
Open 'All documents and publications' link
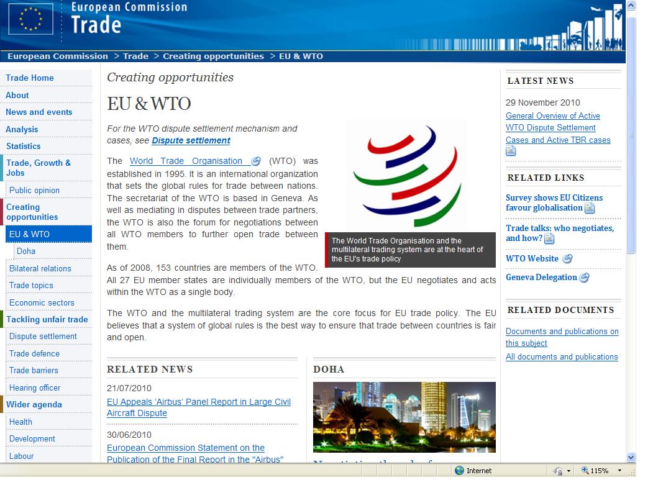562,357
